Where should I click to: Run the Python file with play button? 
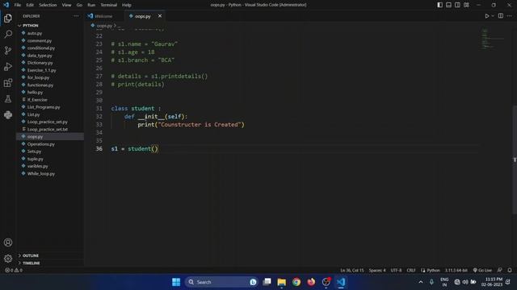(x=486, y=16)
